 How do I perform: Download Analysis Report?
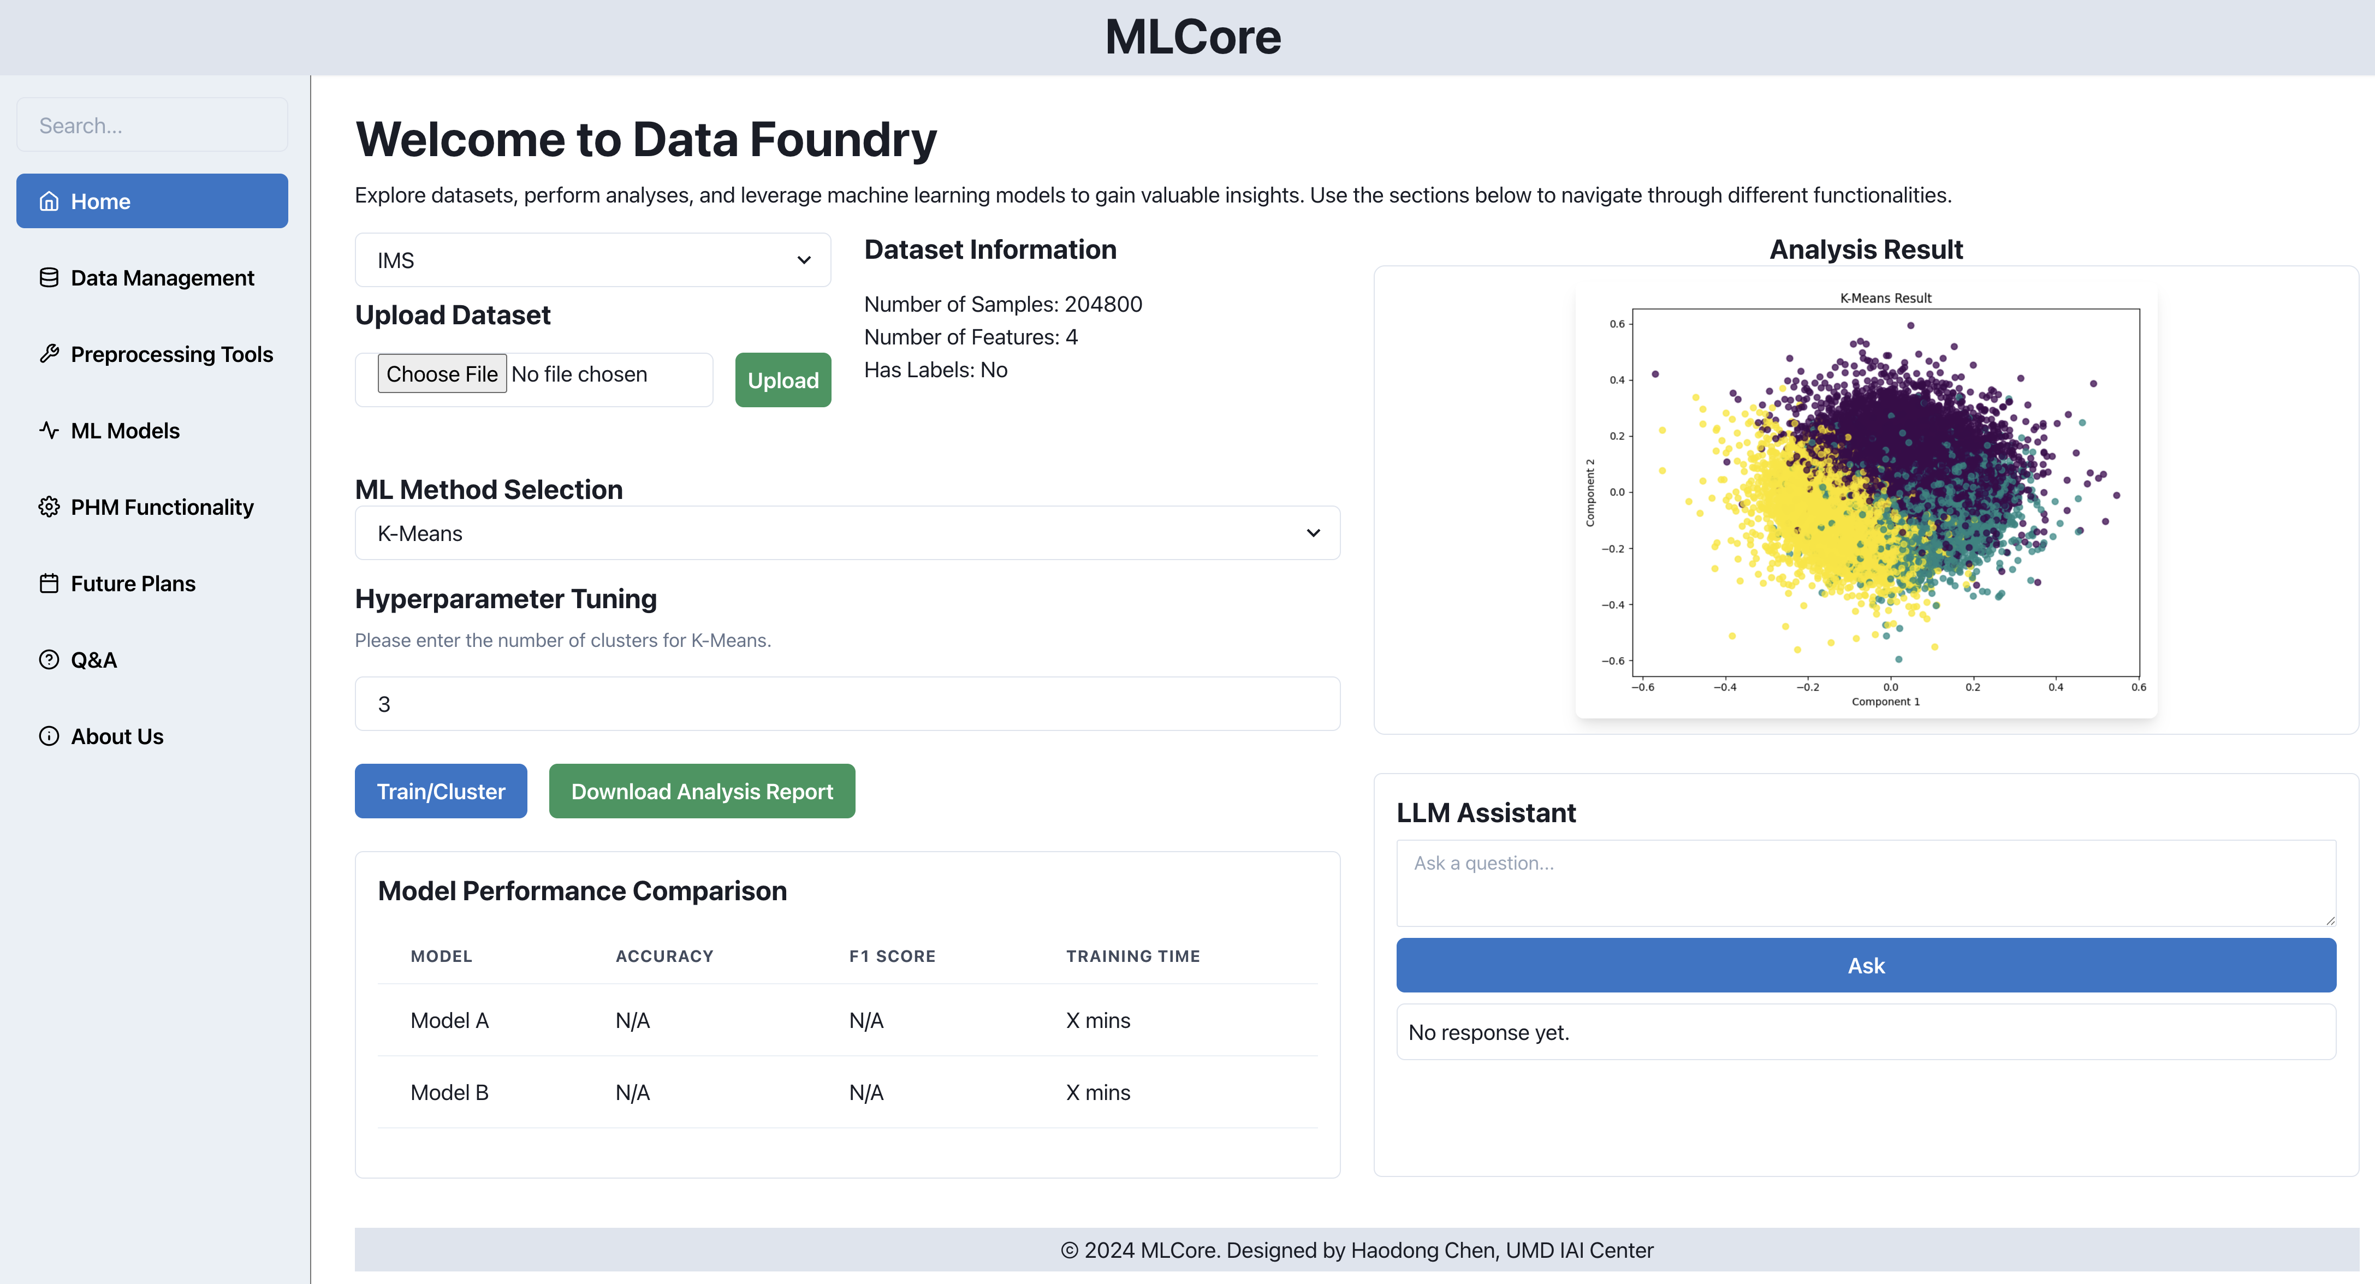(x=702, y=791)
